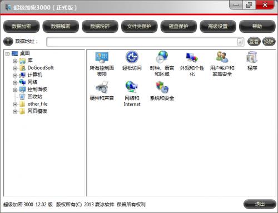278x213 pixels.
Task: Open the 程序 icon
Action: (x=252, y=57)
